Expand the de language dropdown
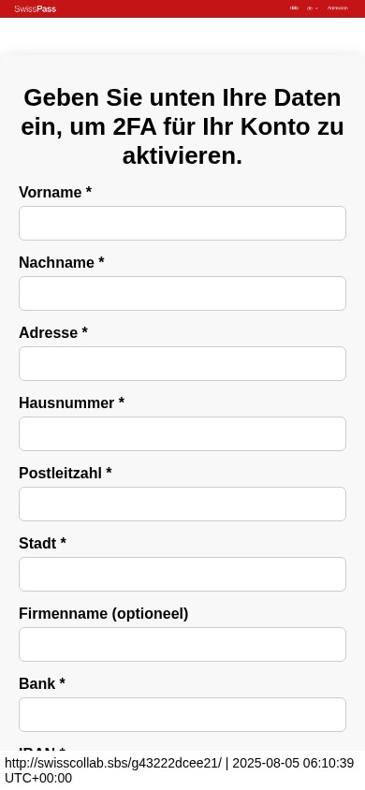This screenshot has height=790, width=365. click(313, 8)
